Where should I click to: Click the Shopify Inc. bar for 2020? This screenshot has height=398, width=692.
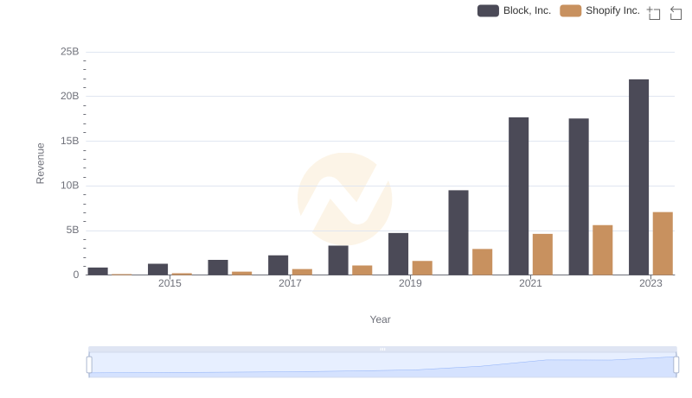tap(483, 262)
